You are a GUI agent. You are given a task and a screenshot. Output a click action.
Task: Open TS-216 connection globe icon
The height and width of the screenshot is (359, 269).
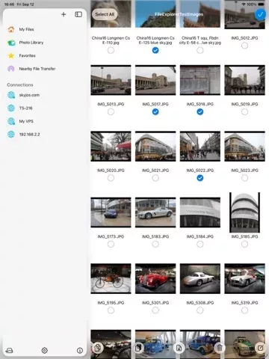tap(11, 108)
